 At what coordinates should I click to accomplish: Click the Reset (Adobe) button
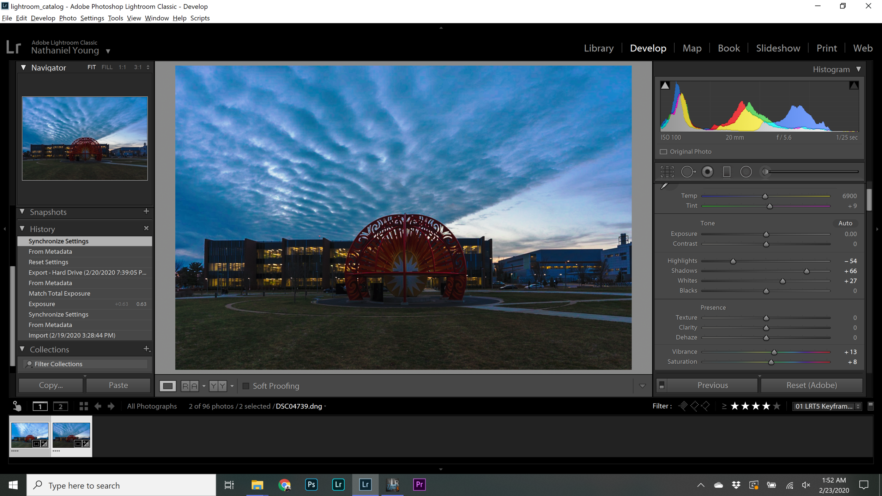(x=811, y=385)
